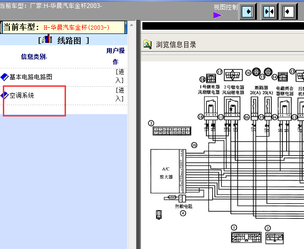Image resolution: width=304 pixels, height=249 pixels.
Task: Click the 热敏电阻 label in the diagram
Action: click(x=184, y=206)
